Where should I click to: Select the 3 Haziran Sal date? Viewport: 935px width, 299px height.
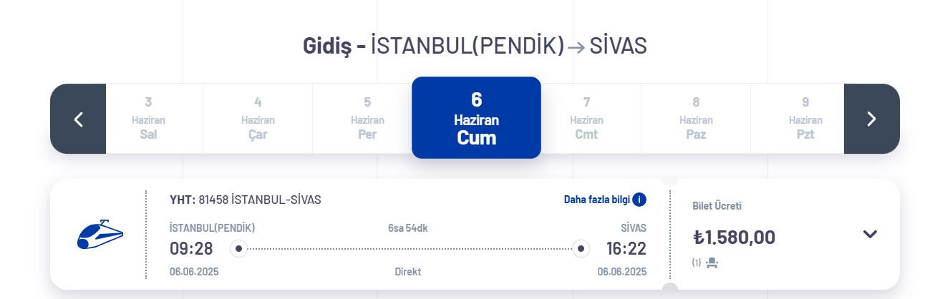click(x=148, y=119)
